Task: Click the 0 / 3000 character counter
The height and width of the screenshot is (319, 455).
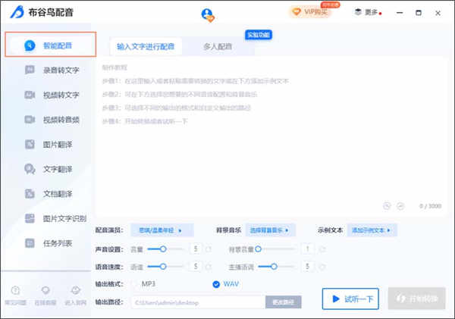Action: pyautogui.click(x=430, y=206)
